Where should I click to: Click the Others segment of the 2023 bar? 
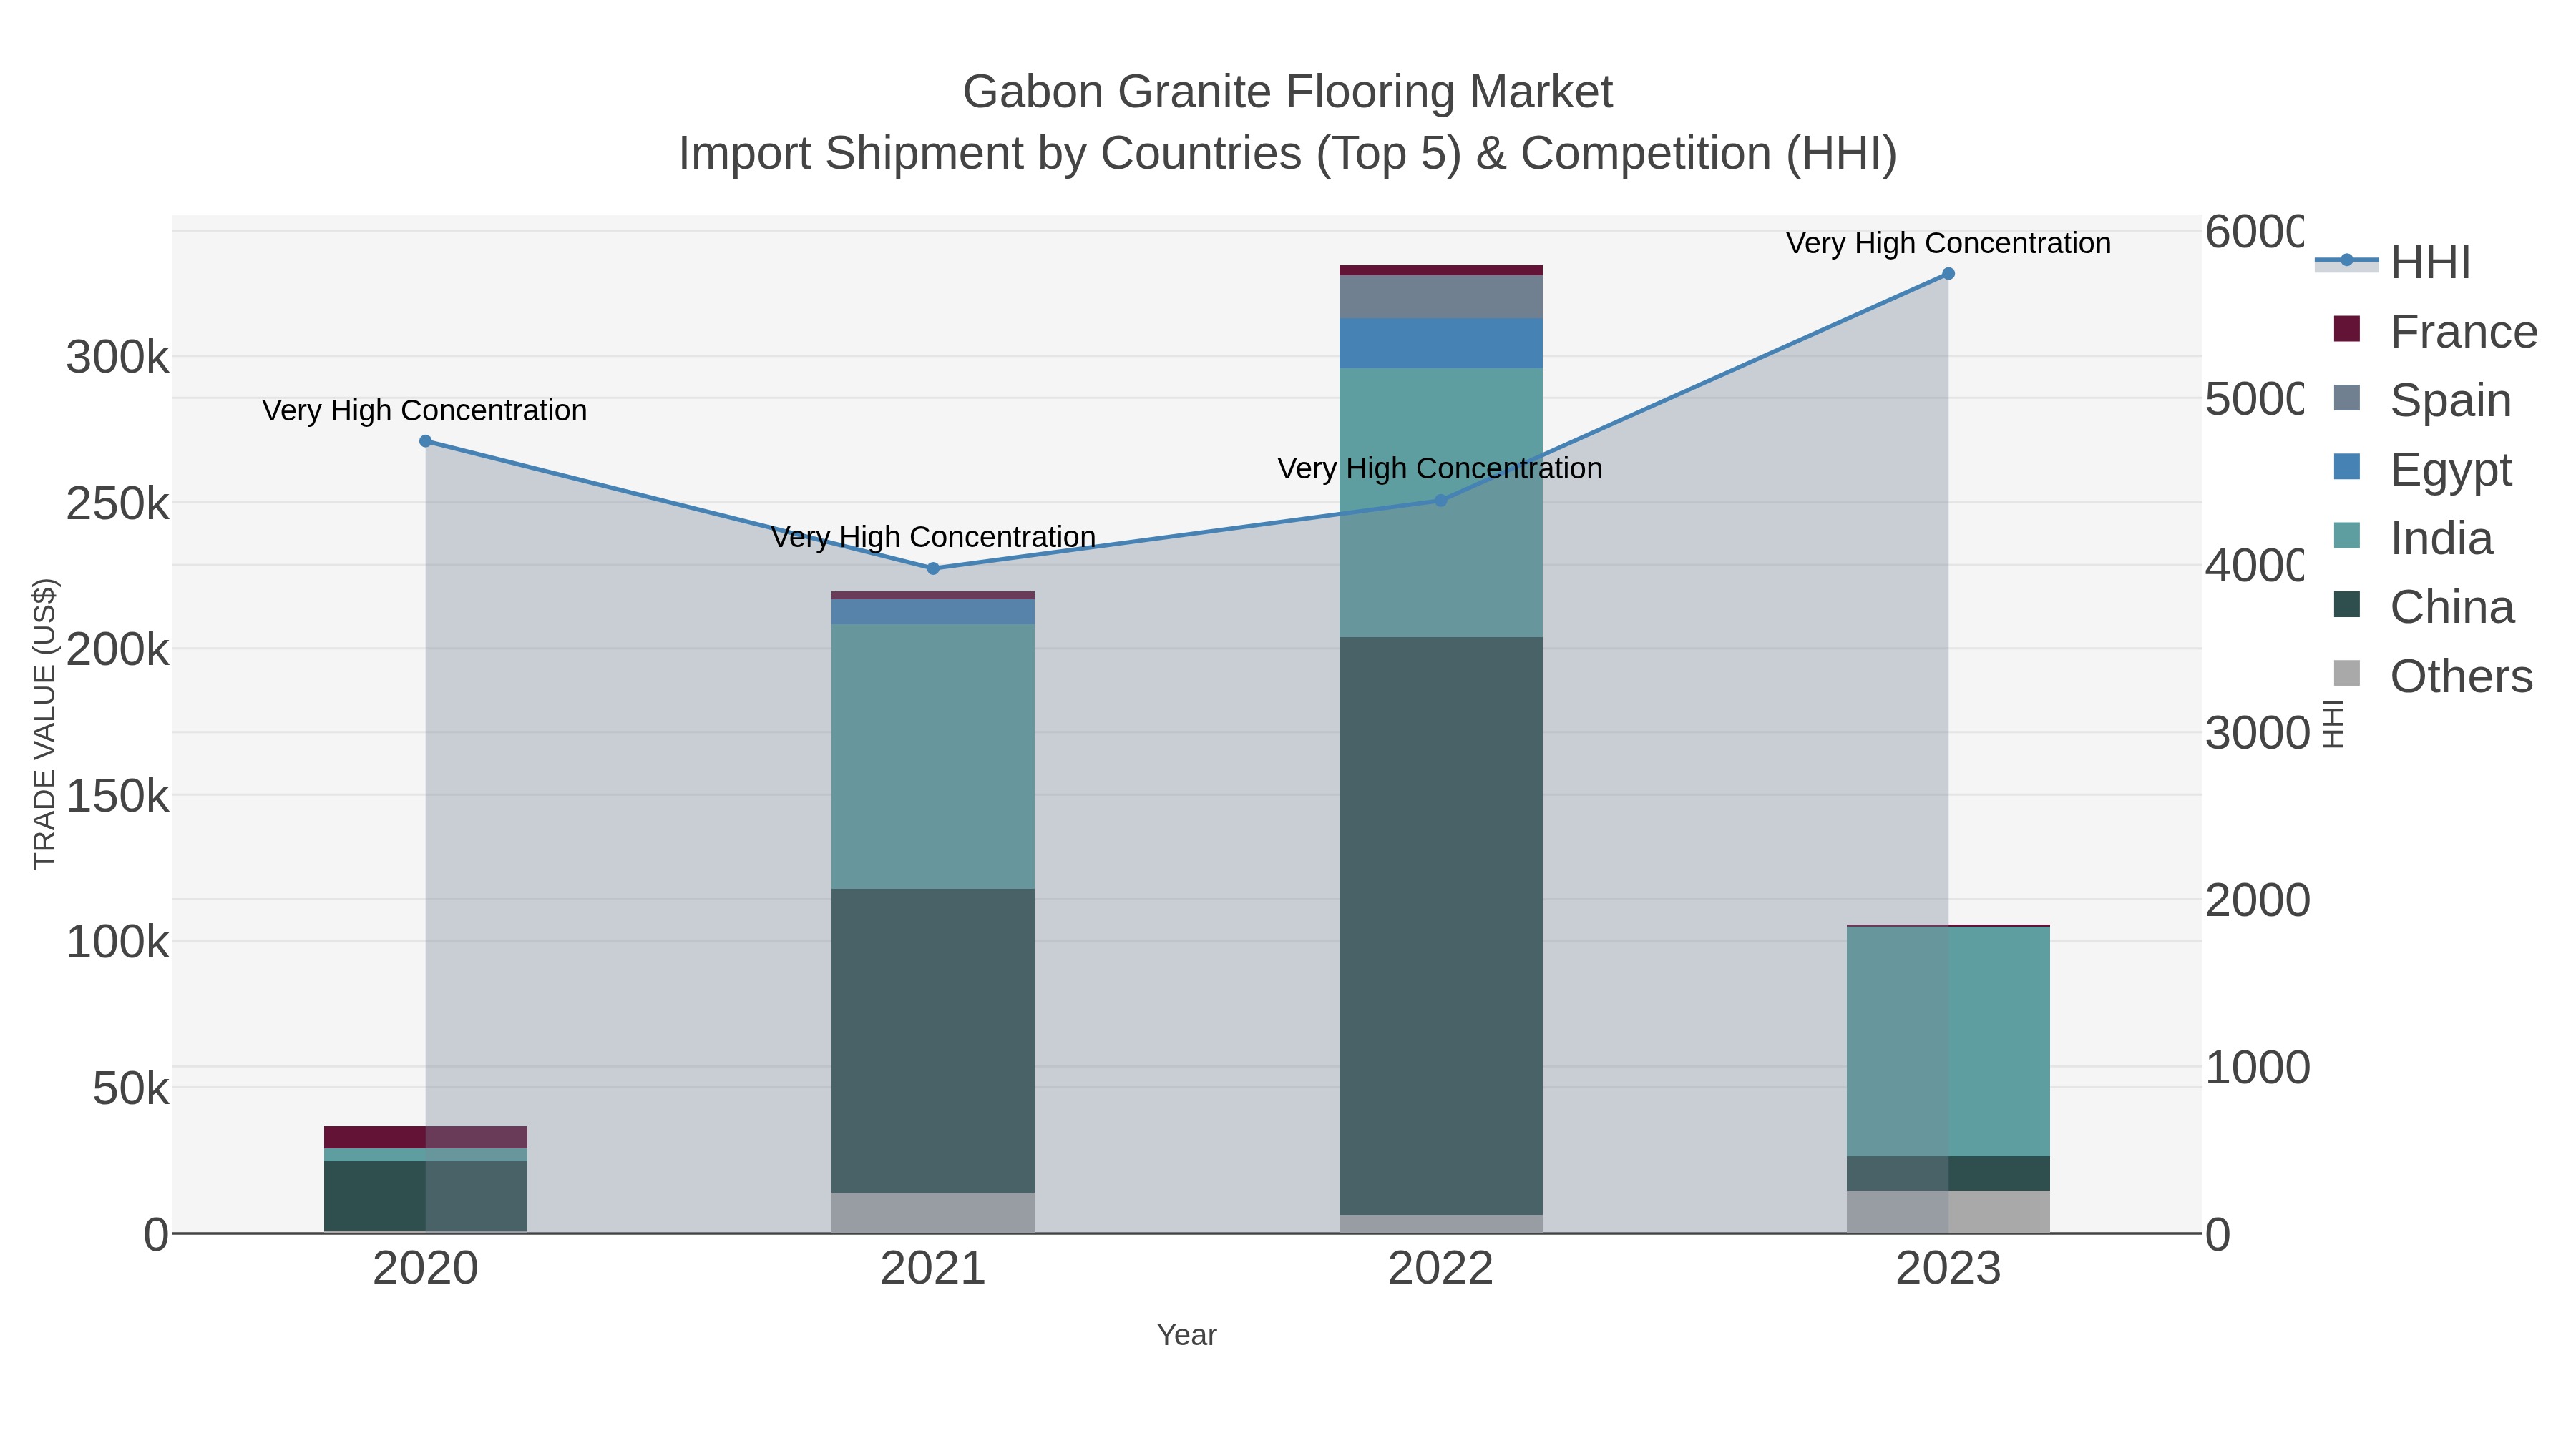click(1948, 1212)
